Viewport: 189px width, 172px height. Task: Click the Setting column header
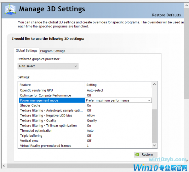pos(118,85)
